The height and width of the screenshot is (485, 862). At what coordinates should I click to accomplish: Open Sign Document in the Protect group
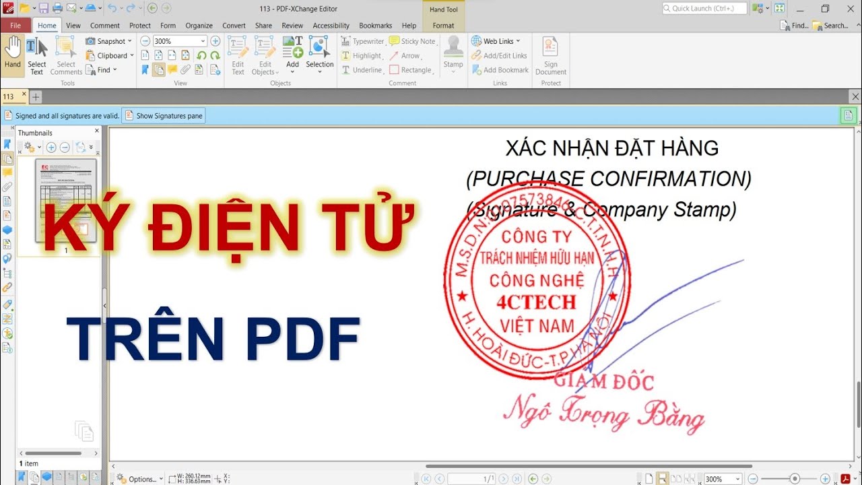click(x=551, y=56)
